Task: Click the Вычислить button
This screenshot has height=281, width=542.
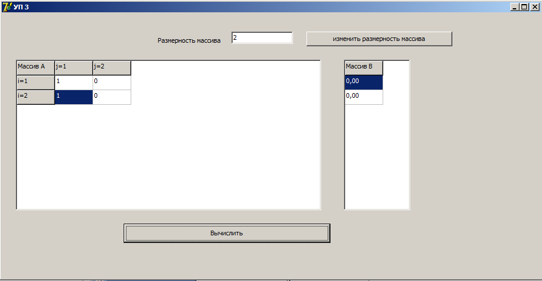Action: (x=227, y=234)
